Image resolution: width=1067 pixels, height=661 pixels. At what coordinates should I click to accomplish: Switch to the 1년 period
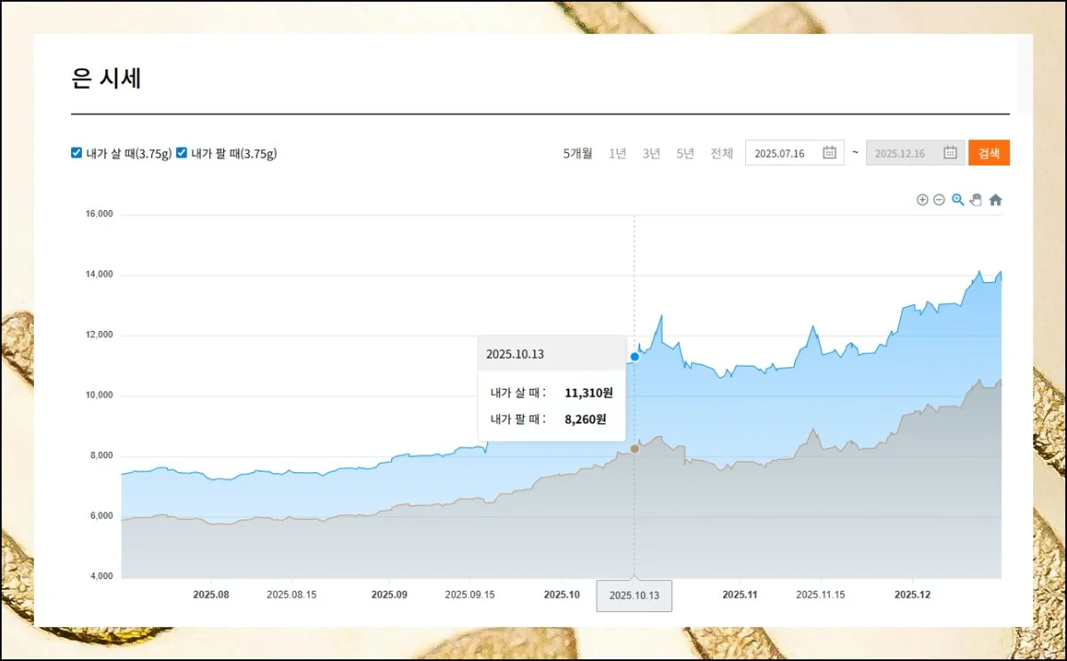pyautogui.click(x=617, y=153)
